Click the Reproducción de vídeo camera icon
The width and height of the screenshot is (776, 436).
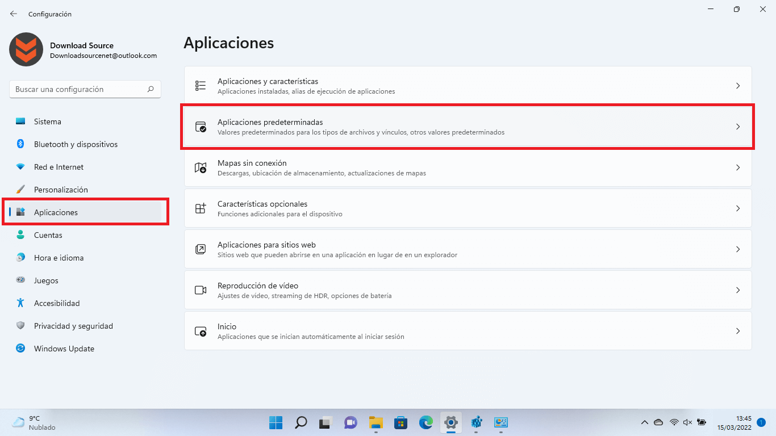pos(201,290)
